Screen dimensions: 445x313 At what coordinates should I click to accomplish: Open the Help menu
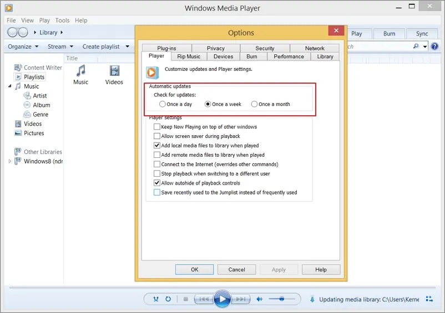(81, 20)
